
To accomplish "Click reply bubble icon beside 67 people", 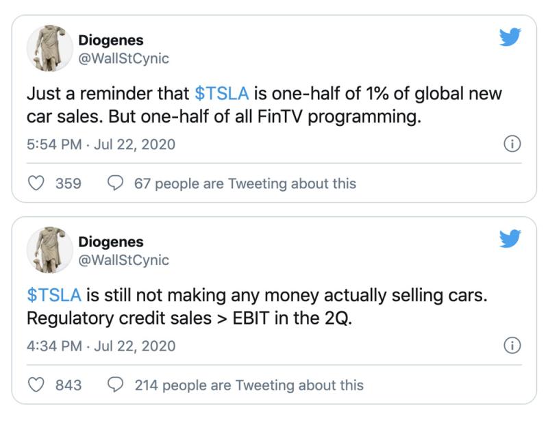I will (116, 183).
